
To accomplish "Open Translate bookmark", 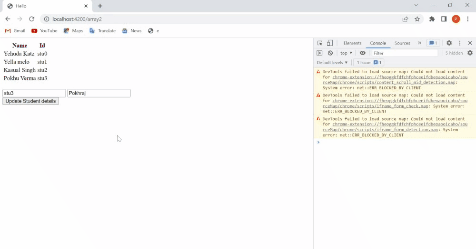I will pyautogui.click(x=103, y=31).
